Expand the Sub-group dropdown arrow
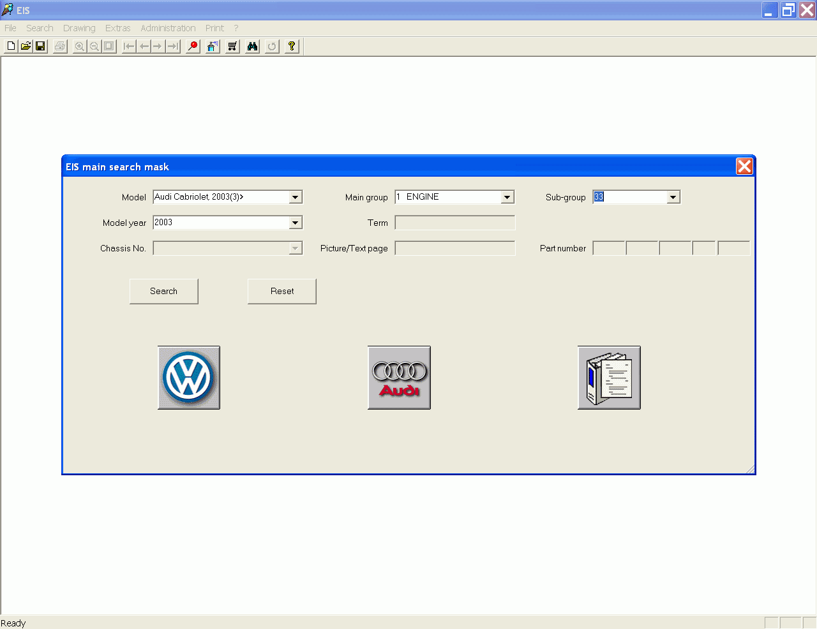 coord(673,197)
